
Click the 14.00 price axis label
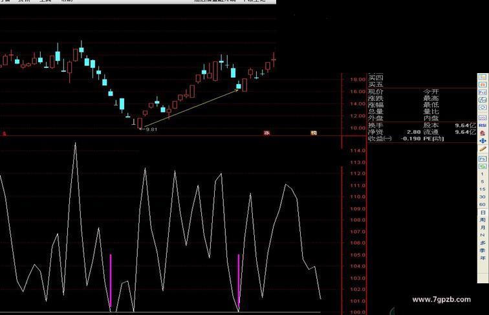pyautogui.click(x=358, y=104)
